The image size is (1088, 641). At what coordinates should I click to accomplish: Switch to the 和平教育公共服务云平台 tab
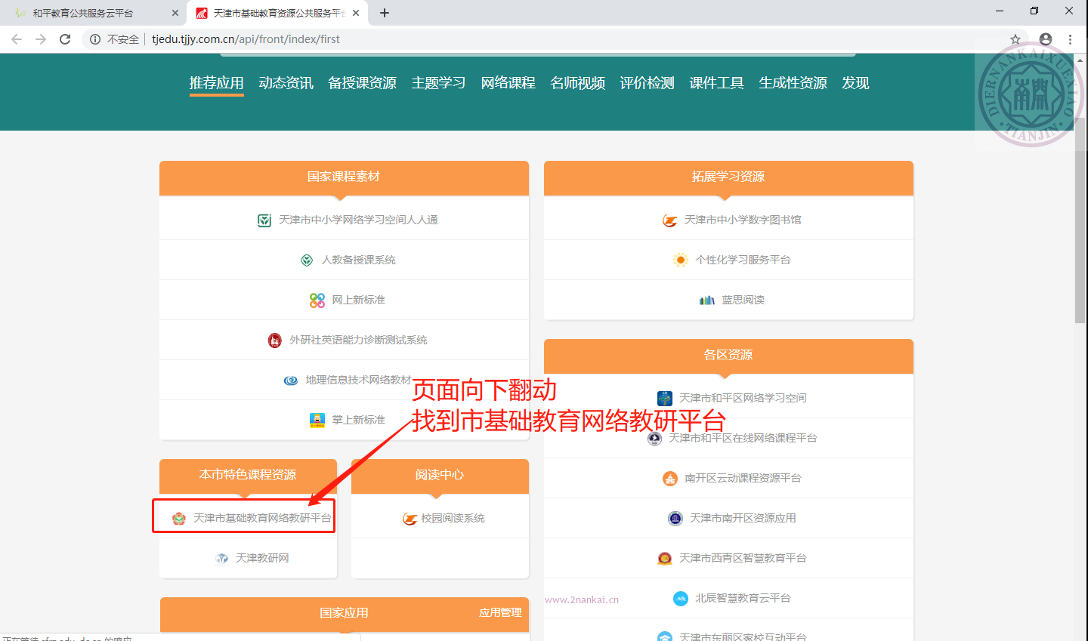pos(94,13)
